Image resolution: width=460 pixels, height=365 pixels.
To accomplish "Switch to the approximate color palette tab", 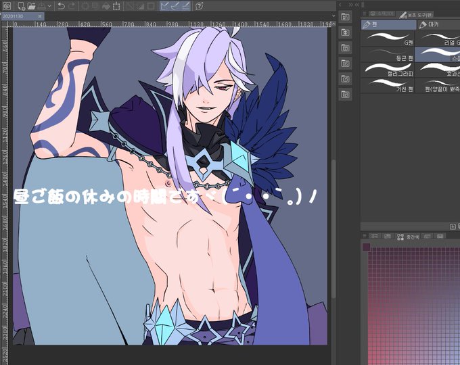I will (x=427, y=236).
